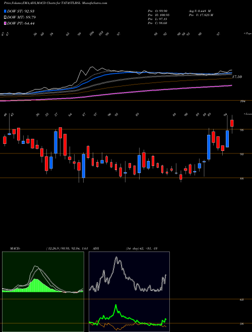Click the 63 level label beside ADX
Viewport: 252px width, 332px height.
coord(241,300)
